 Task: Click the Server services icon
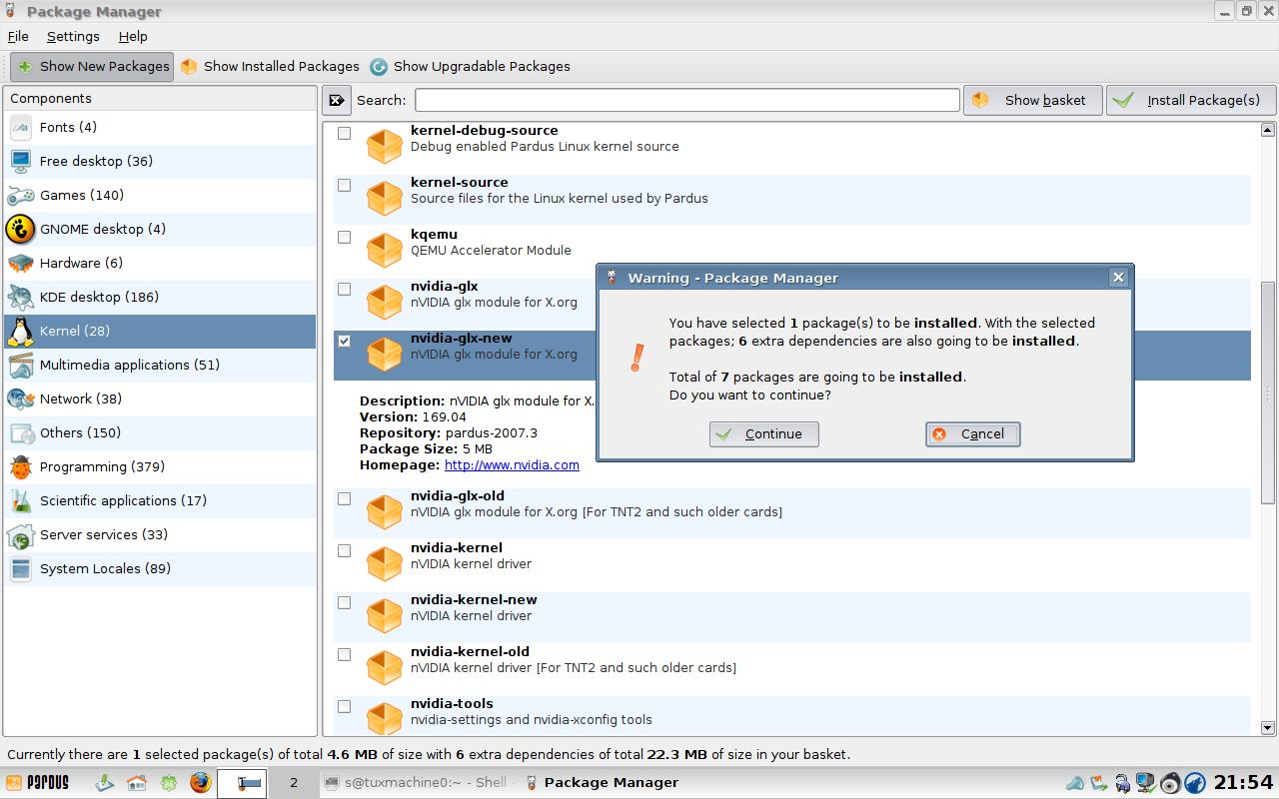[x=21, y=535]
